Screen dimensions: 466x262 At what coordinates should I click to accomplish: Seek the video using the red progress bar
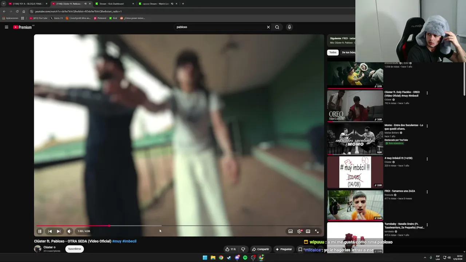tap(178, 226)
